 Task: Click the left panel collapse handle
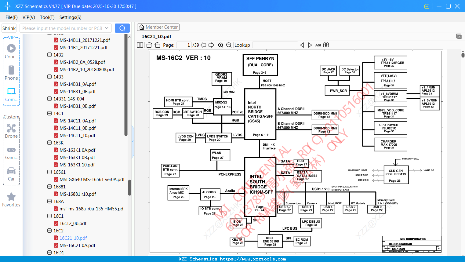click(133, 141)
